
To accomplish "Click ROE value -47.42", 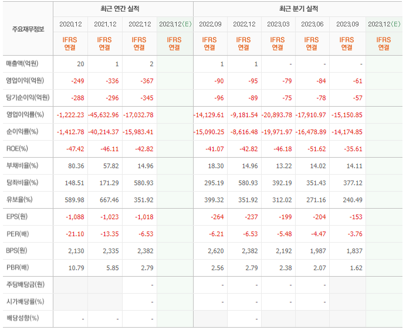I will 75,149.
